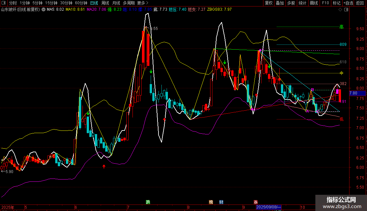Click the 2025/09/08 date marker on time axis
The image size is (367, 211).
[268, 207]
